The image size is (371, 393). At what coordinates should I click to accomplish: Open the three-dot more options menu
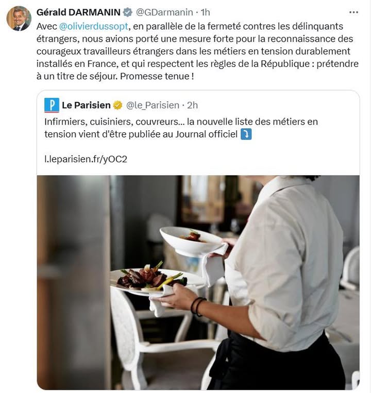click(x=353, y=12)
